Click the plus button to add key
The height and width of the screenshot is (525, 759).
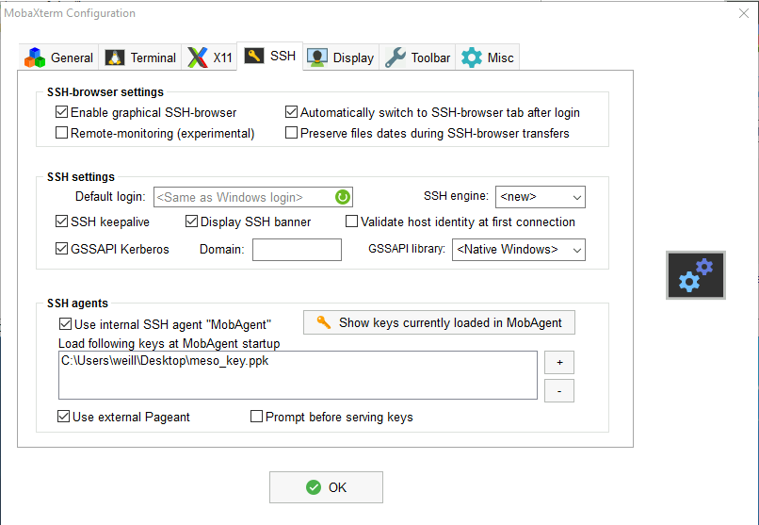pyautogui.click(x=559, y=362)
